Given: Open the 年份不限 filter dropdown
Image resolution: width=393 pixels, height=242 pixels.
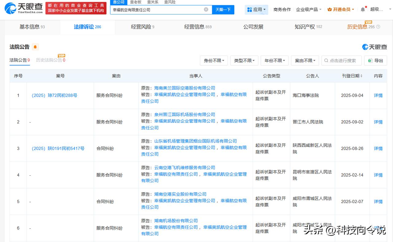Looking at the screenshot, I should [x=274, y=60].
